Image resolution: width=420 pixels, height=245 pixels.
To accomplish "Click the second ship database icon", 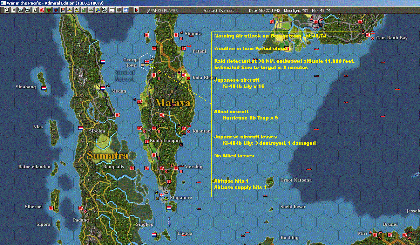I will [28, 10].
